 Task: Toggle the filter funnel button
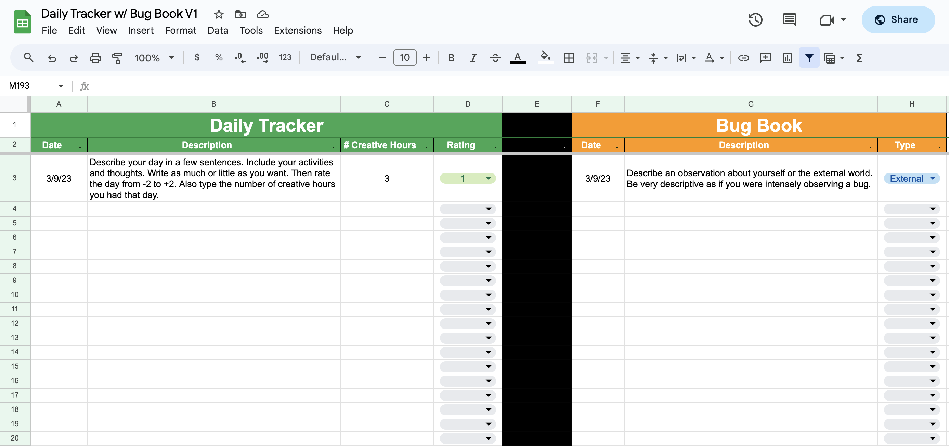pos(809,58)
